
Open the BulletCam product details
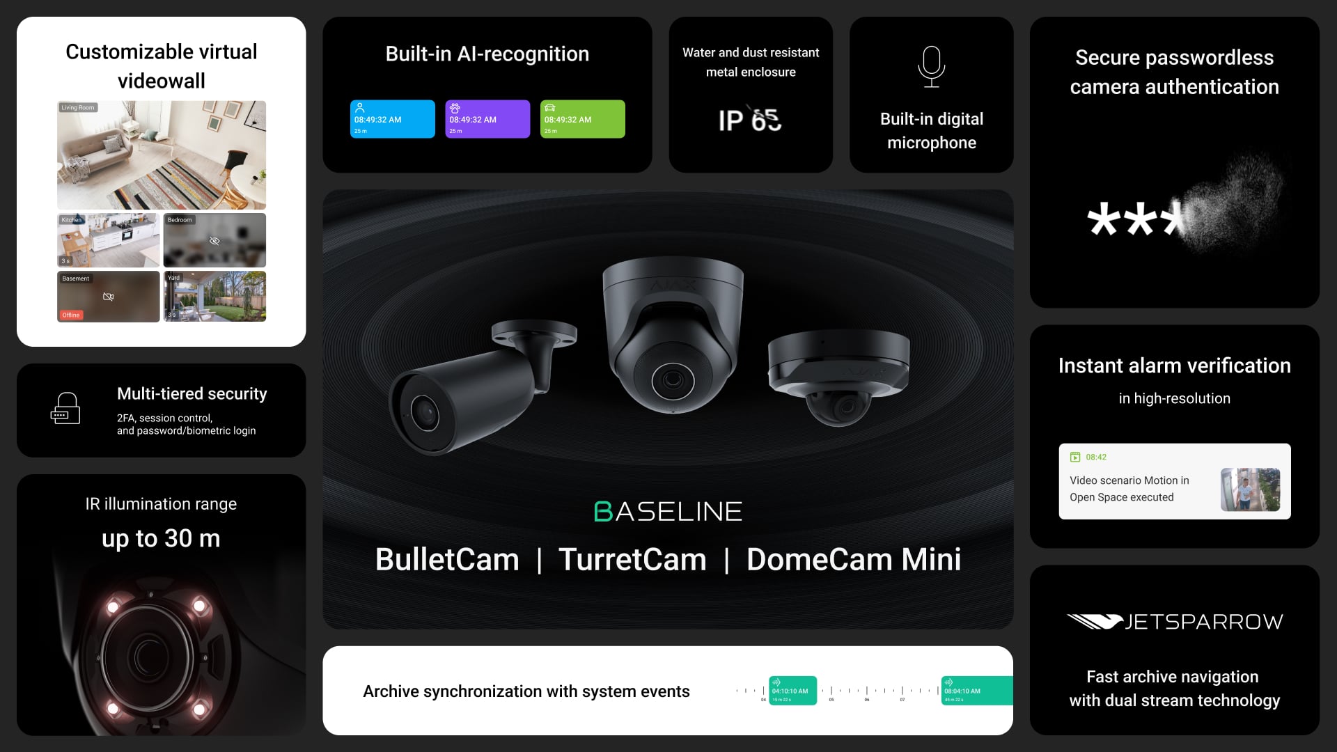(443, 558)
